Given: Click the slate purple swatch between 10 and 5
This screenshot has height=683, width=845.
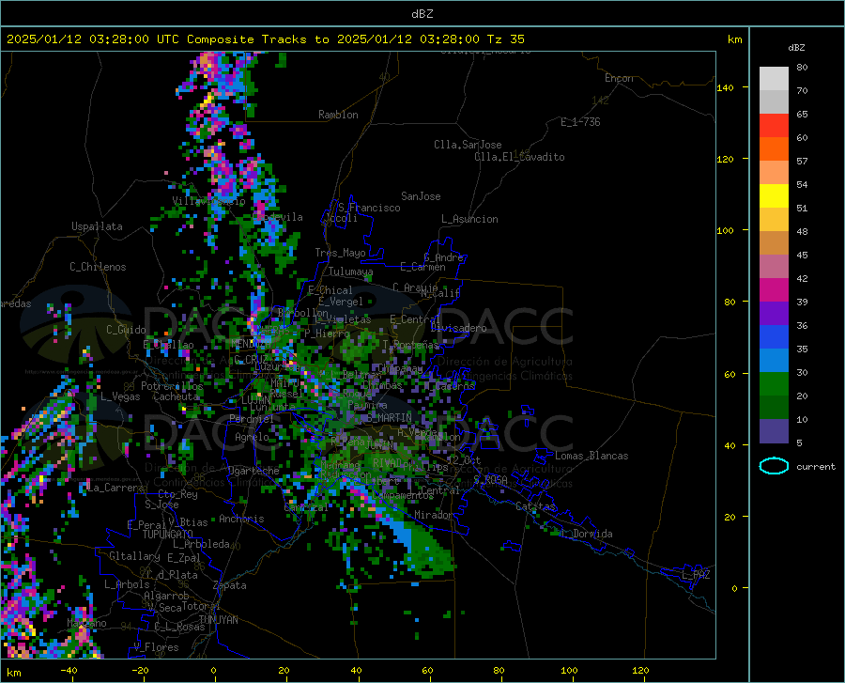Looking at the screenshot, I should coord(774,430).
